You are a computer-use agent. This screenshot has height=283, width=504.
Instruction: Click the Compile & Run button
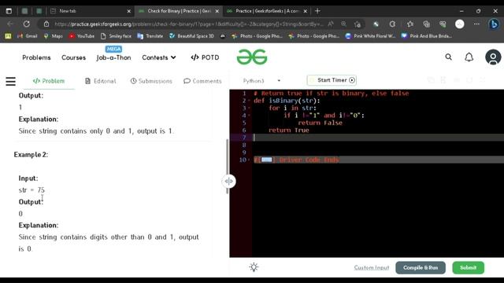tap(421, 267)
